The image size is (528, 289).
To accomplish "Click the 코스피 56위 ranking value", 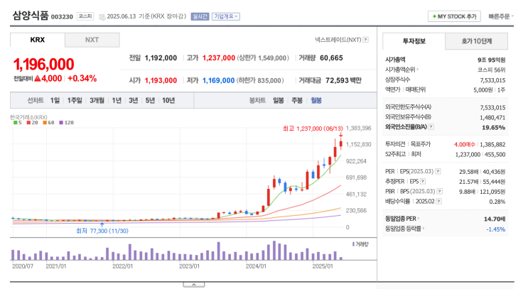I will (491, 70).
